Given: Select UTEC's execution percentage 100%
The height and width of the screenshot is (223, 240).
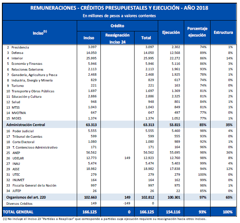Looking at the screenshot, I should coord(202,175).
